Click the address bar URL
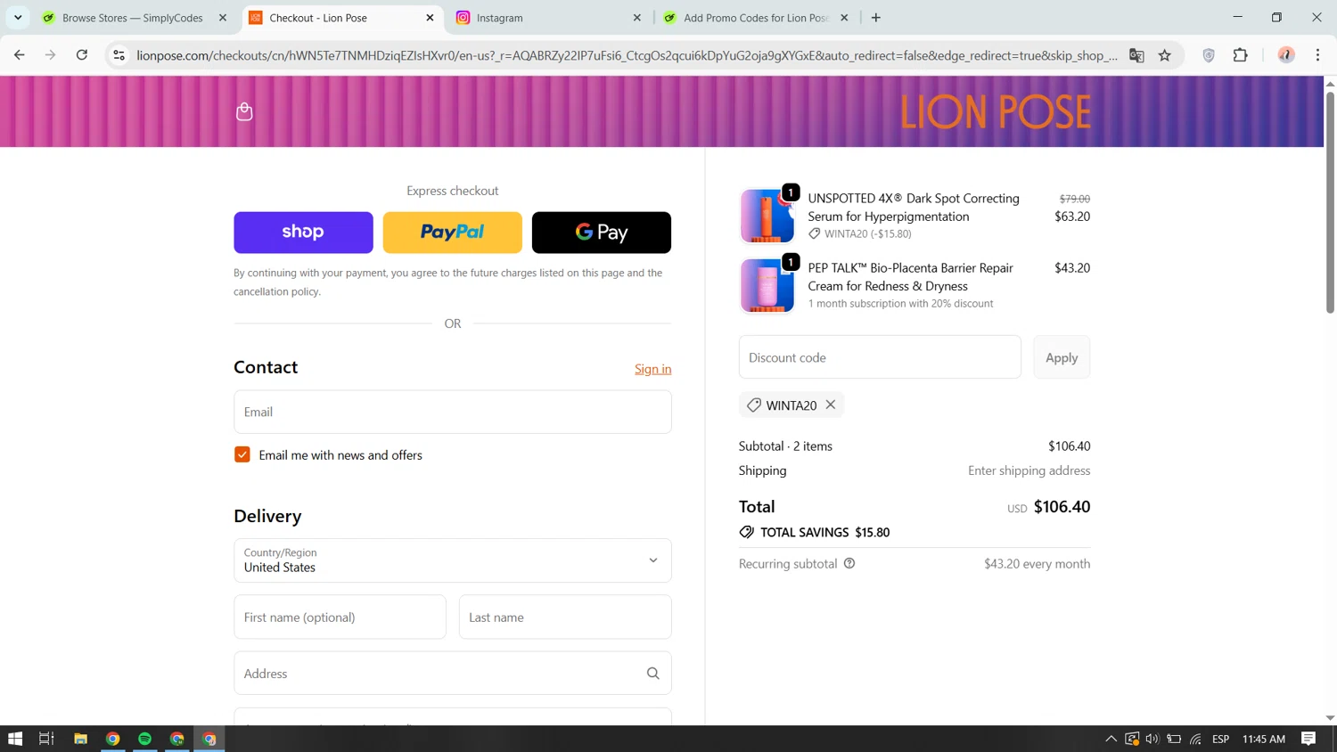The width and height of the screenshot is (1337, 752). [x=627, y=55]
